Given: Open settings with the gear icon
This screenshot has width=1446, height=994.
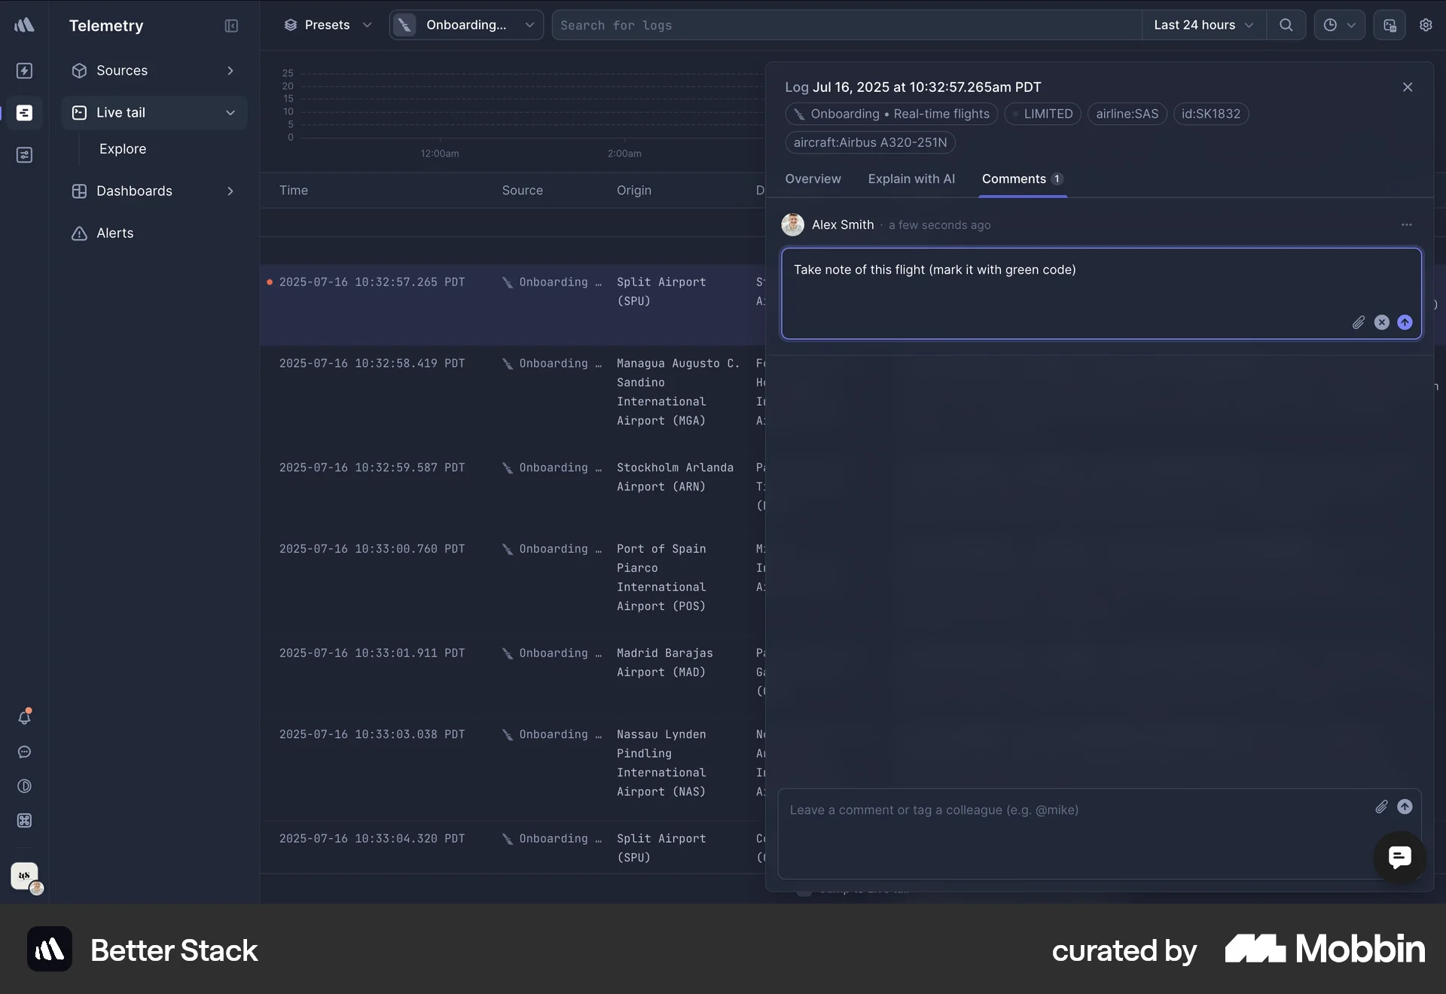Looking at the screenshot, I should coord(1426,25).
